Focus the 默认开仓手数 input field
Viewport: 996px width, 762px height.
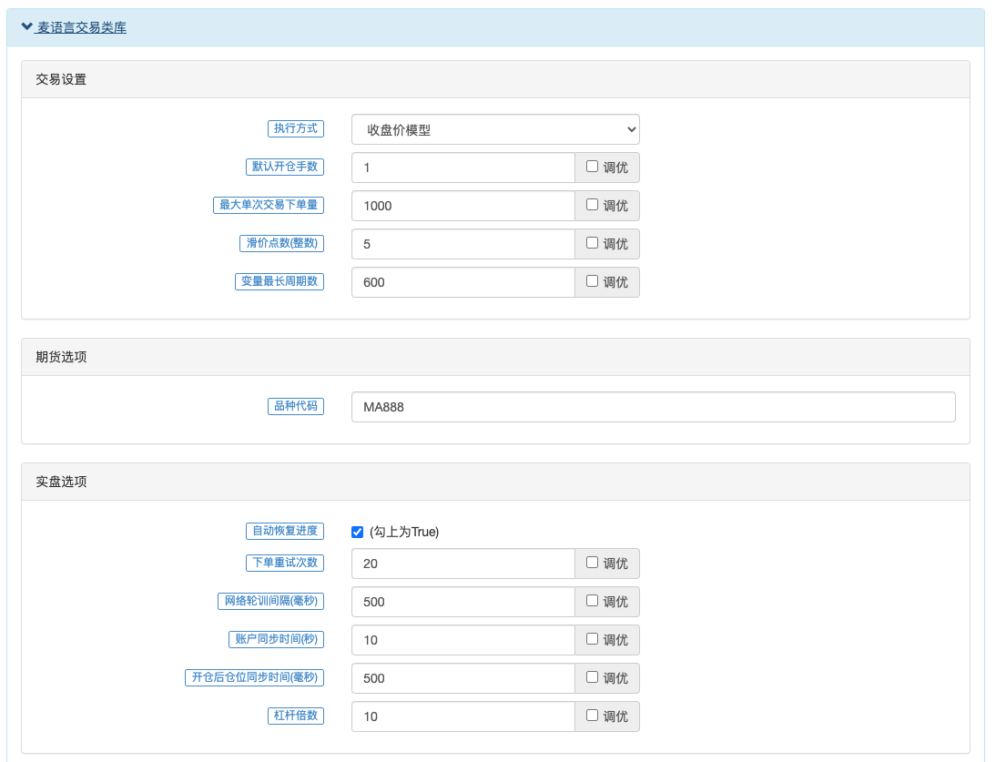pos(462,168)
